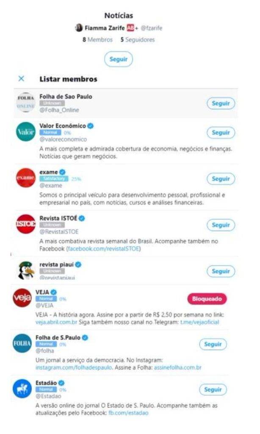Open revista piauí penguin avatar
This screenshot has height=434, width=260.
[x=26, y=270]
